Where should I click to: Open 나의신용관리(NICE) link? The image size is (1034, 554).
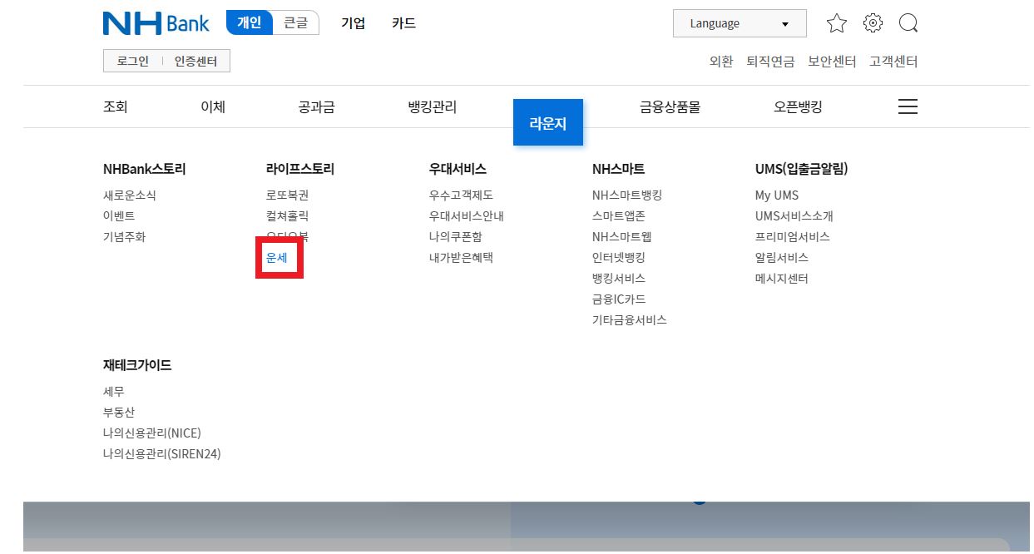(x=152, y=433)
